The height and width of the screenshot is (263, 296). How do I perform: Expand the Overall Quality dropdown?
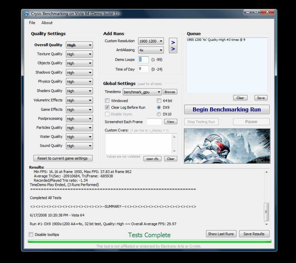click(79, 45)
